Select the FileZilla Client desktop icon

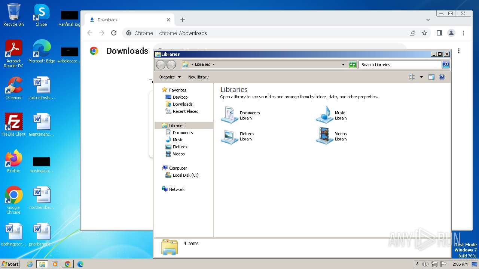click(x=13, y=125)
